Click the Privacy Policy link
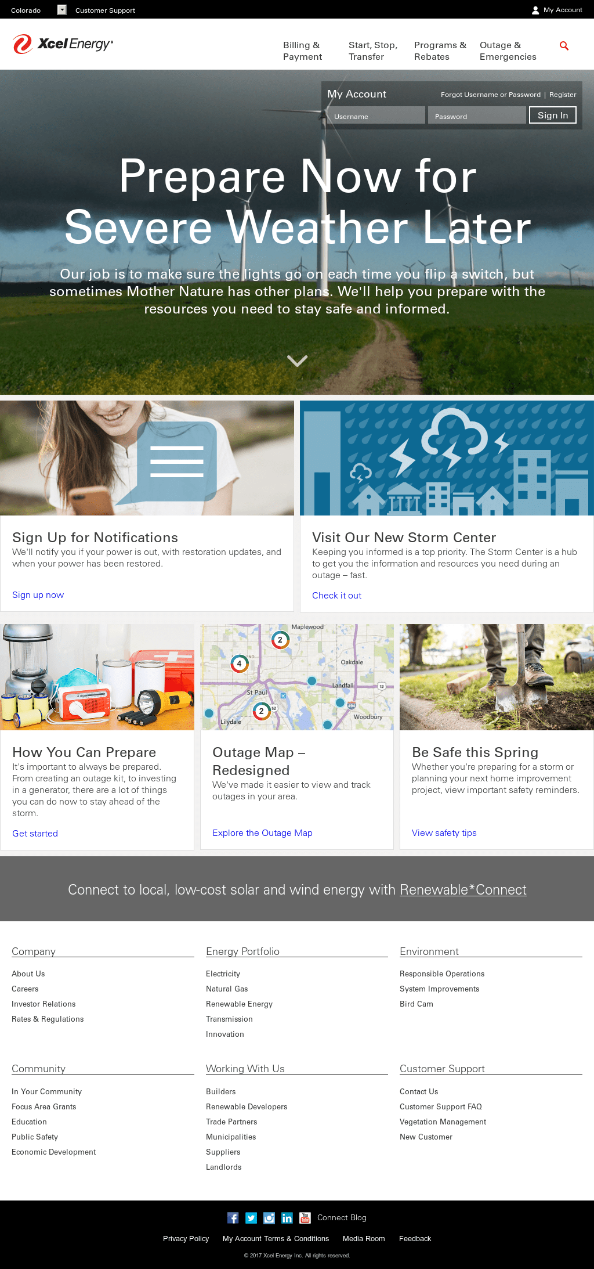Viewport: 594px width, 1269px height. [x=186, y=1239]
